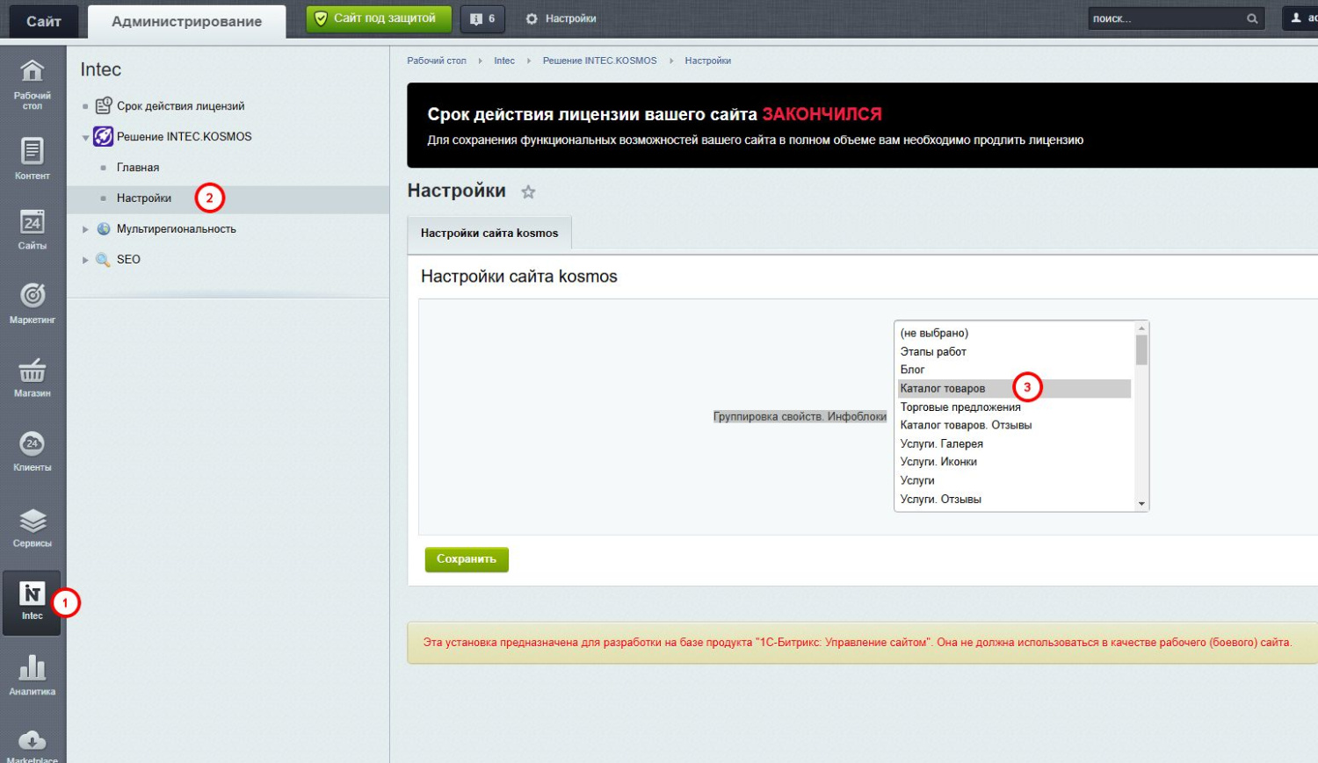Click the listbox scroll down arrow
Screen dimensions: 1318x763
click(1141, 504)
